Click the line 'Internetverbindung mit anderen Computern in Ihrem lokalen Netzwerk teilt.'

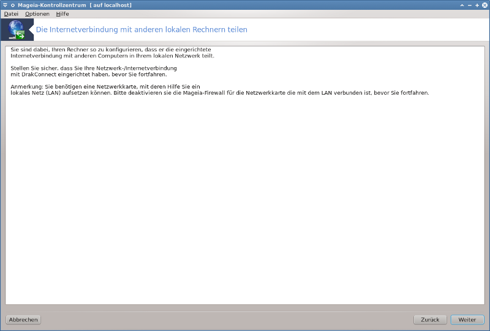[113, 56]
